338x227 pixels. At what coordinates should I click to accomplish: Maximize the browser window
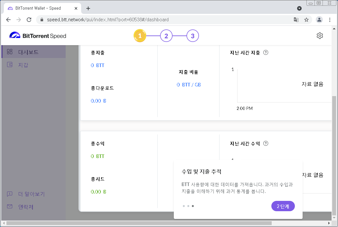pyautogui.click(x=319, y=3)
